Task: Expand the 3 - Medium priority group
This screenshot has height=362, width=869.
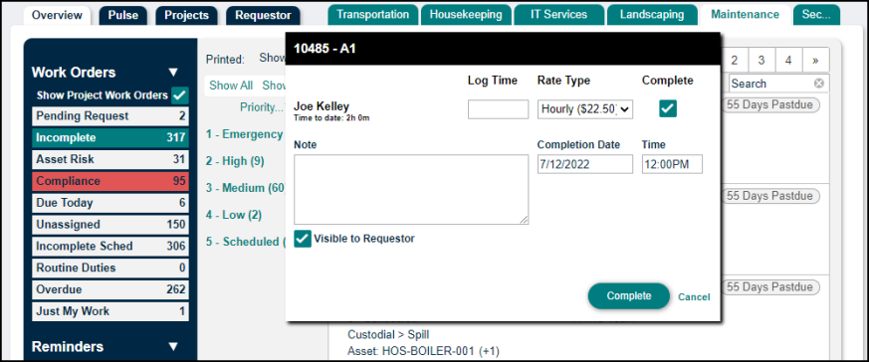Action: [245, 188]
